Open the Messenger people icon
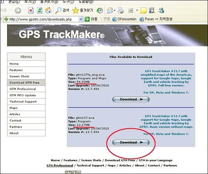Image resolution: width=208 pixels, height=174 pixels. 161,10
